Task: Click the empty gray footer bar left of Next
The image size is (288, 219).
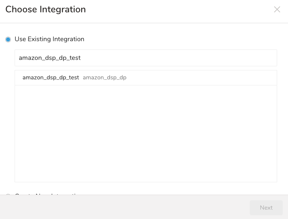Action: click(x=124, y=207)
